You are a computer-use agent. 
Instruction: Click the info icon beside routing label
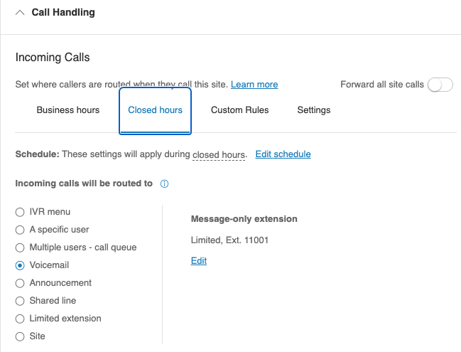tap(164, 183)
